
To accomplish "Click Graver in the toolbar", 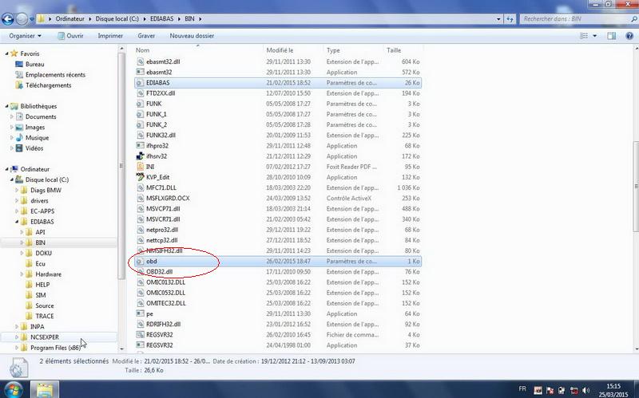I will tap(146, 36).
